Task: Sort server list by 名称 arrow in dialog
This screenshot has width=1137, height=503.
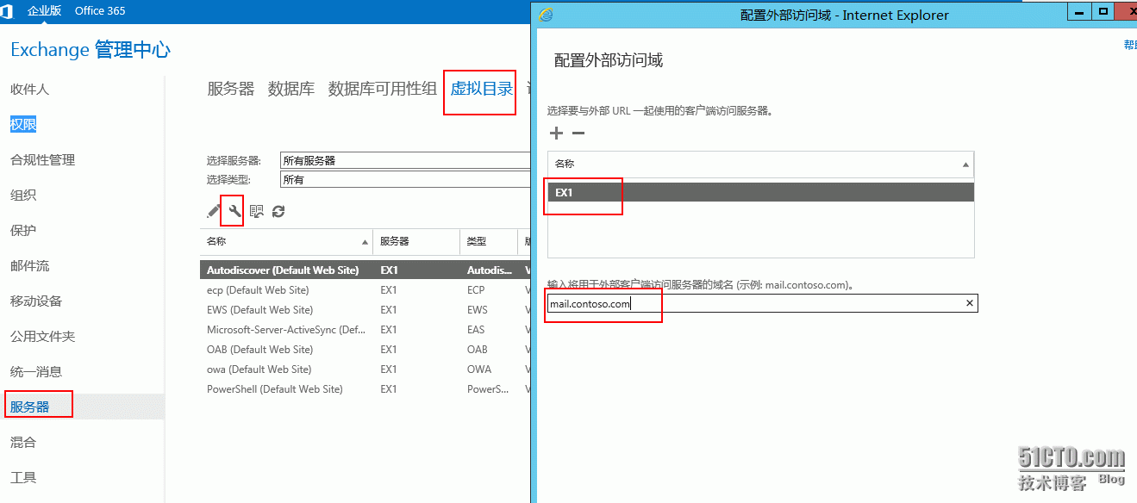Action: pyautogui.click(x=965, y=164)
